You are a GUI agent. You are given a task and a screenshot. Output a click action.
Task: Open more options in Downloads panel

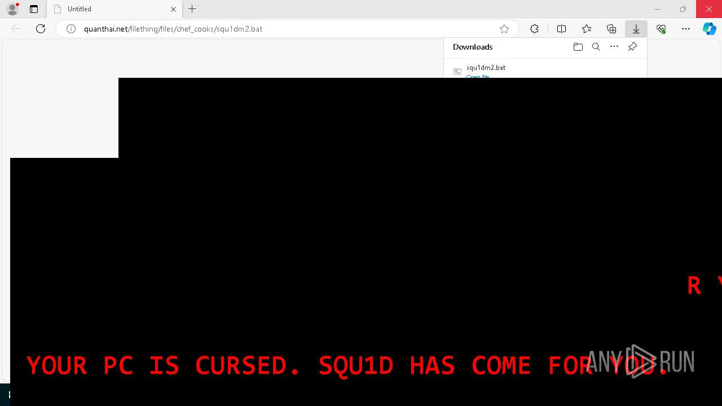614,47
